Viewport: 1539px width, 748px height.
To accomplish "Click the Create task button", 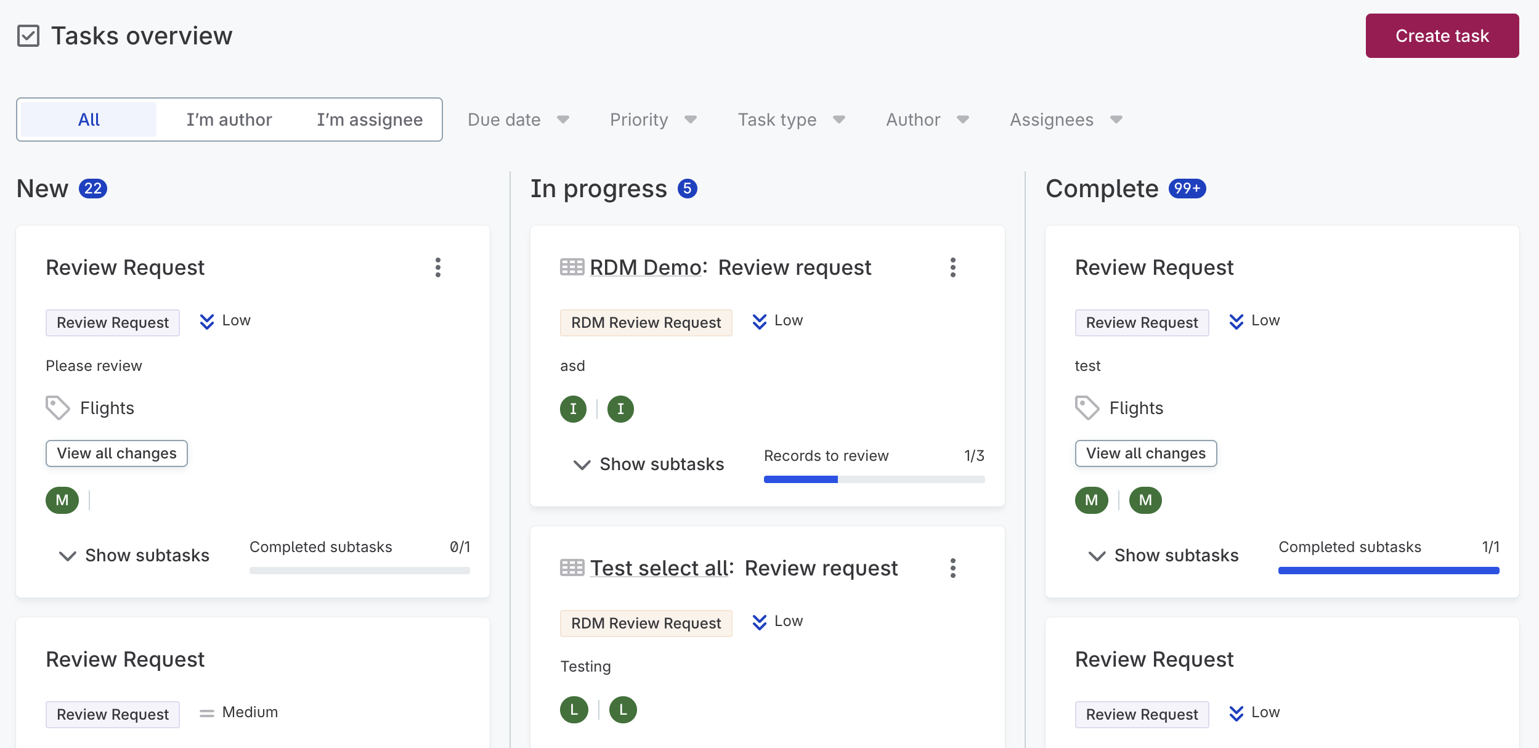I will pos(1442,36).
